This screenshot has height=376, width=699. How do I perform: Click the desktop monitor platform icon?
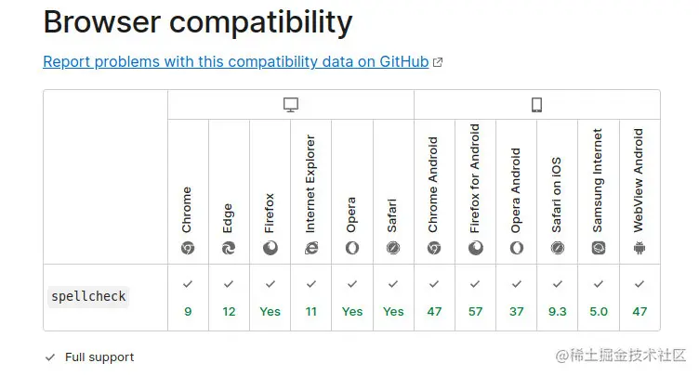click(x=291, y=105)
